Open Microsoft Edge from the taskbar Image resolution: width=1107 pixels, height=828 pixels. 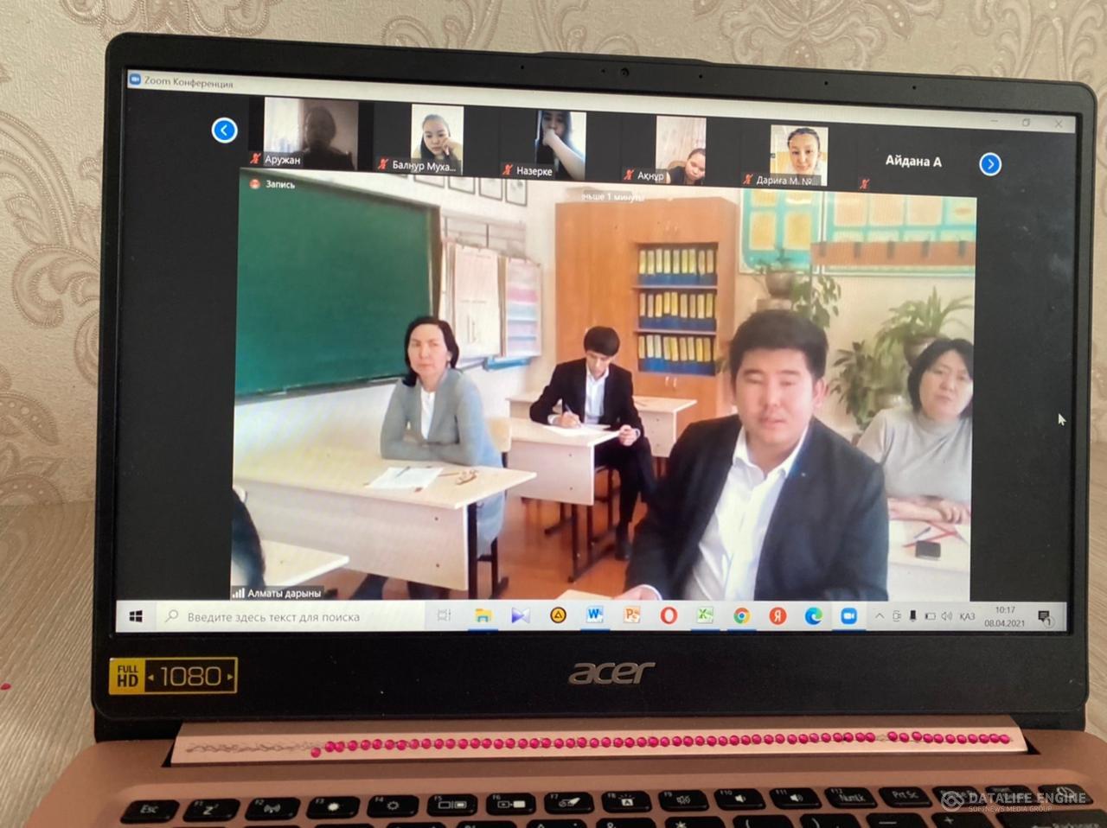(x=813, y=616)
